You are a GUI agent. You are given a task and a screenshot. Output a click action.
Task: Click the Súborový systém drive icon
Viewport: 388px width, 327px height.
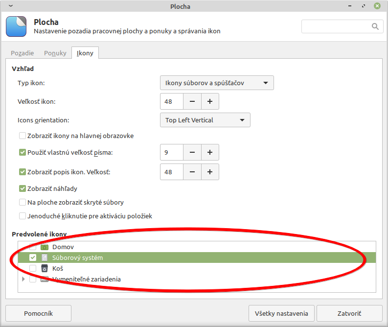coord(45,257)
